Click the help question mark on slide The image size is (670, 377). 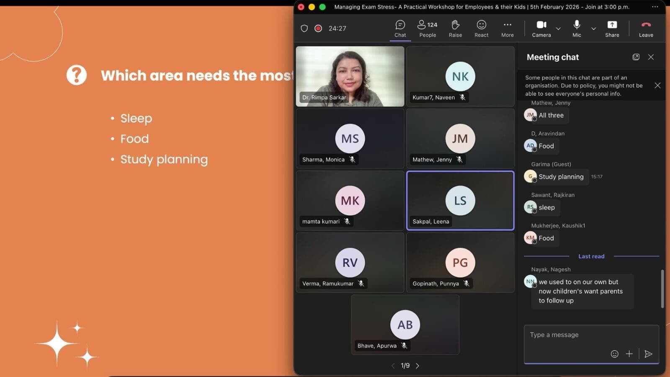pos(77,75)
